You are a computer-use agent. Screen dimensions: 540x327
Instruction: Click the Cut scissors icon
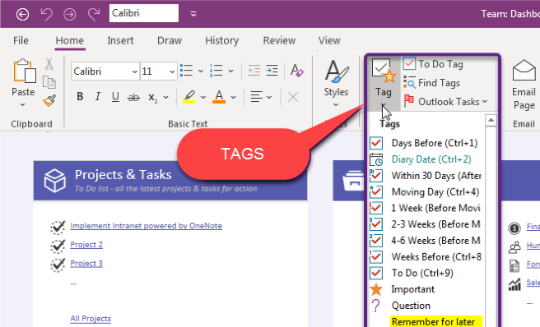[x=49, y=64]
